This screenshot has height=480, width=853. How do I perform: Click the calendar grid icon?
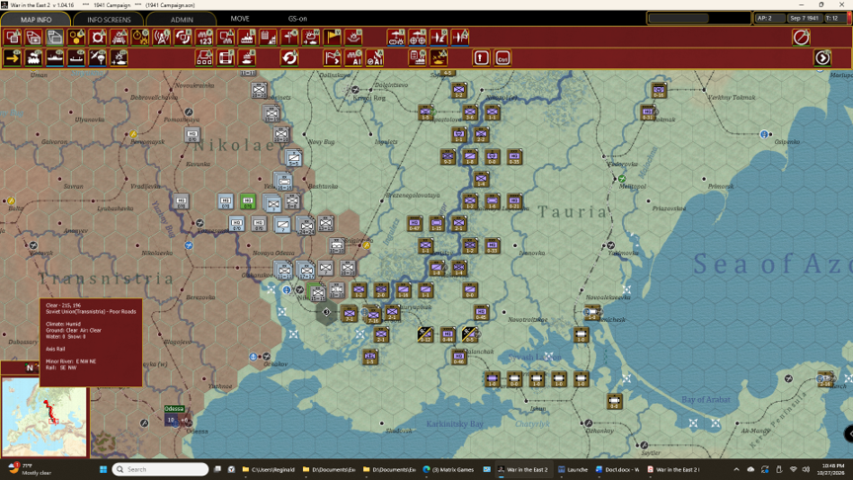(x=268, y=37)
